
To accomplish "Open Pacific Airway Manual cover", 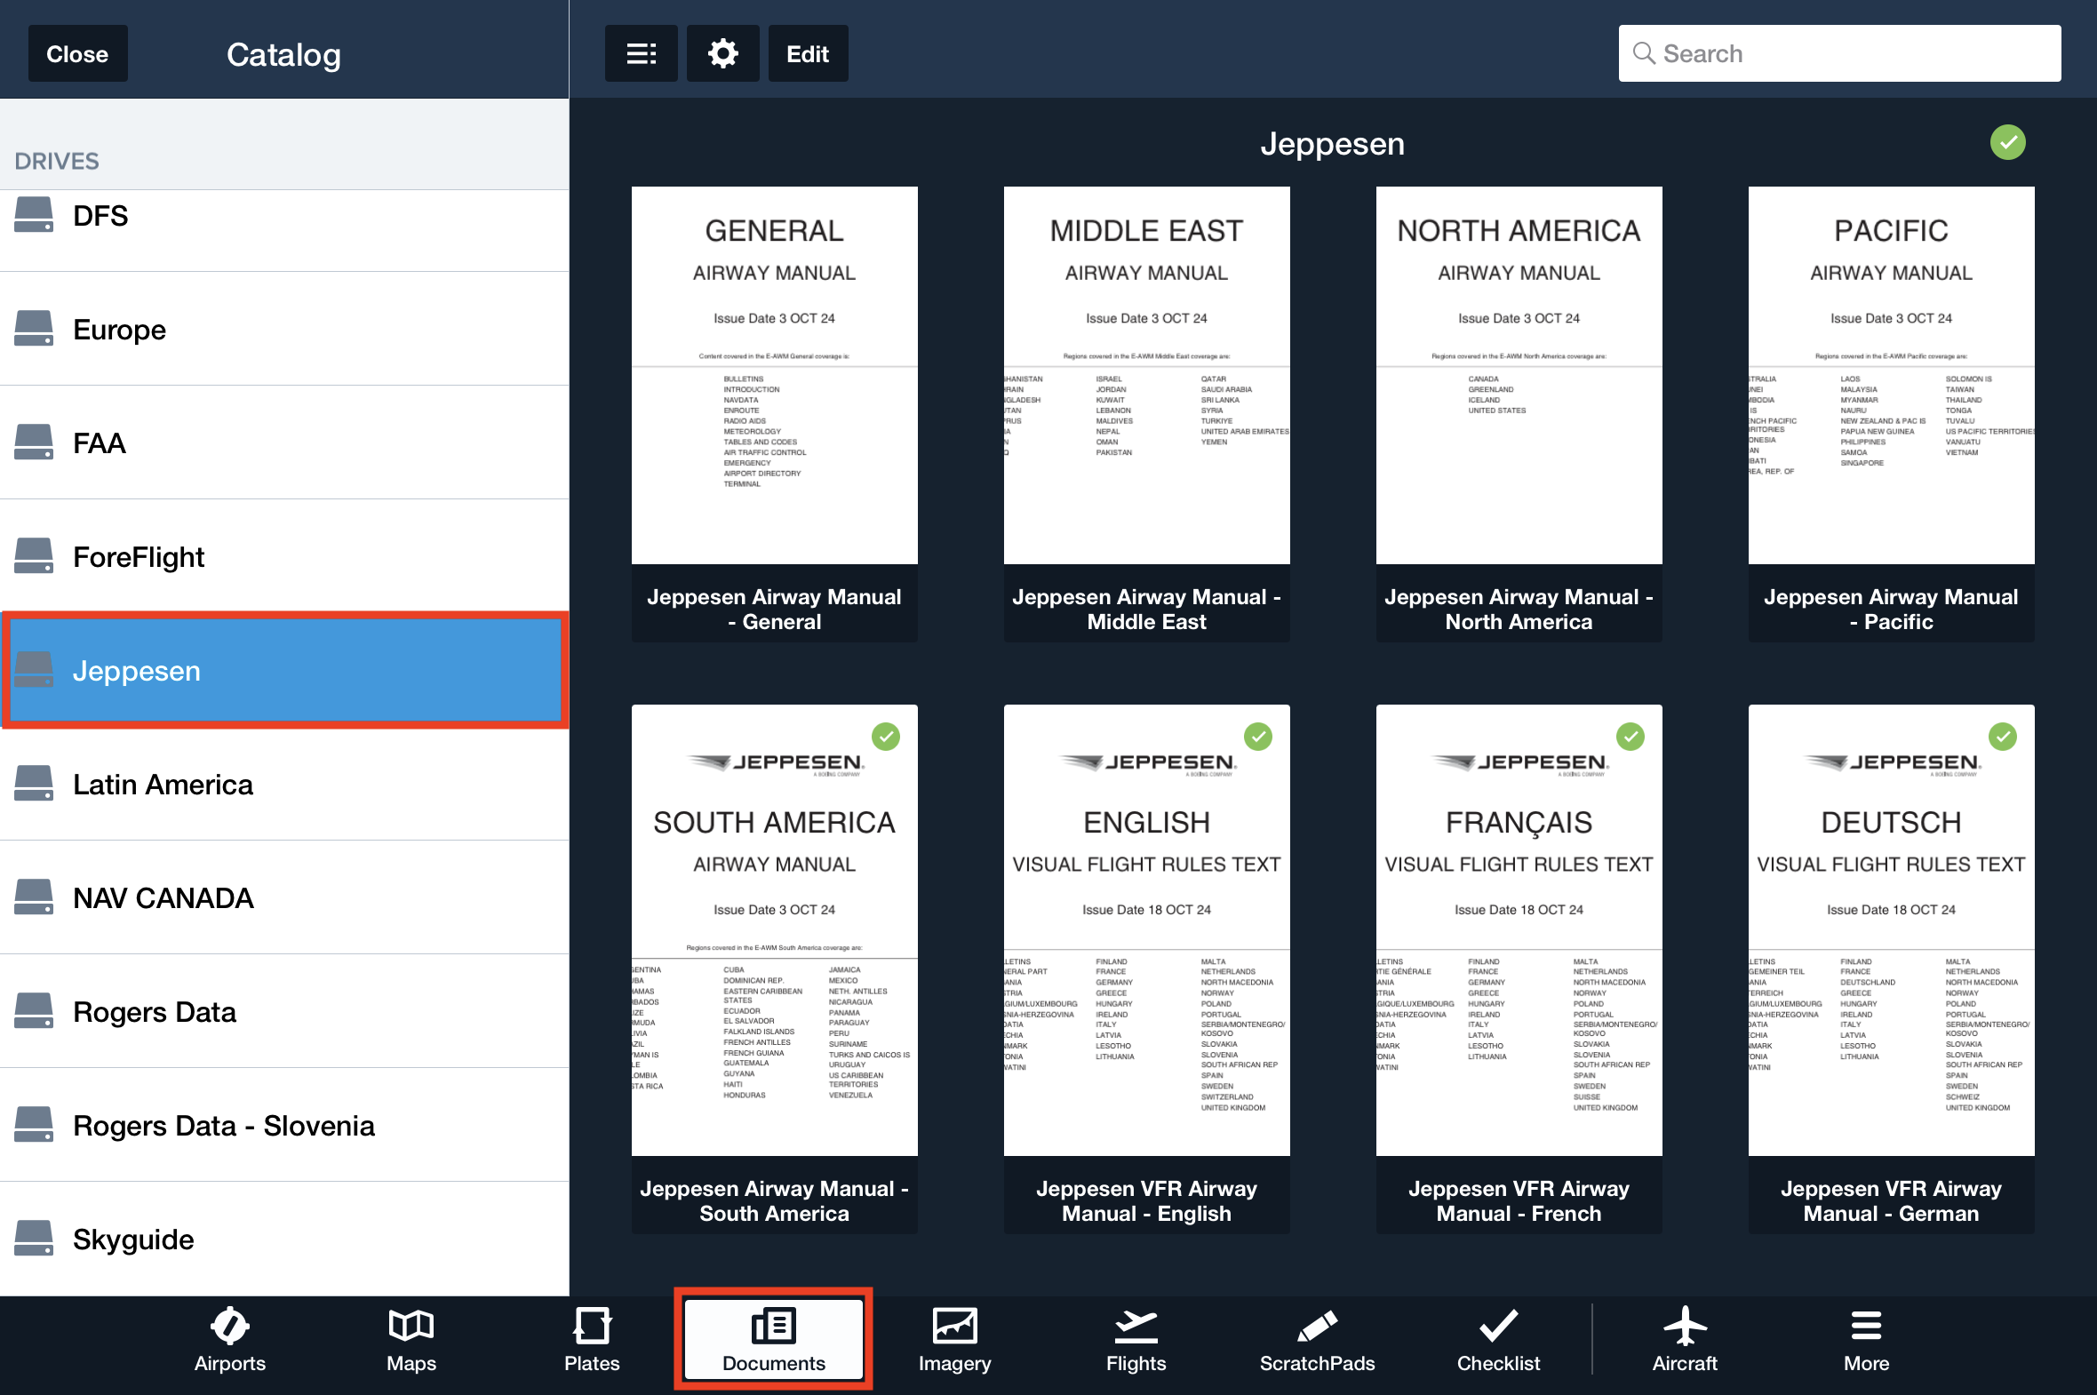I will [x=1891, y=376].
